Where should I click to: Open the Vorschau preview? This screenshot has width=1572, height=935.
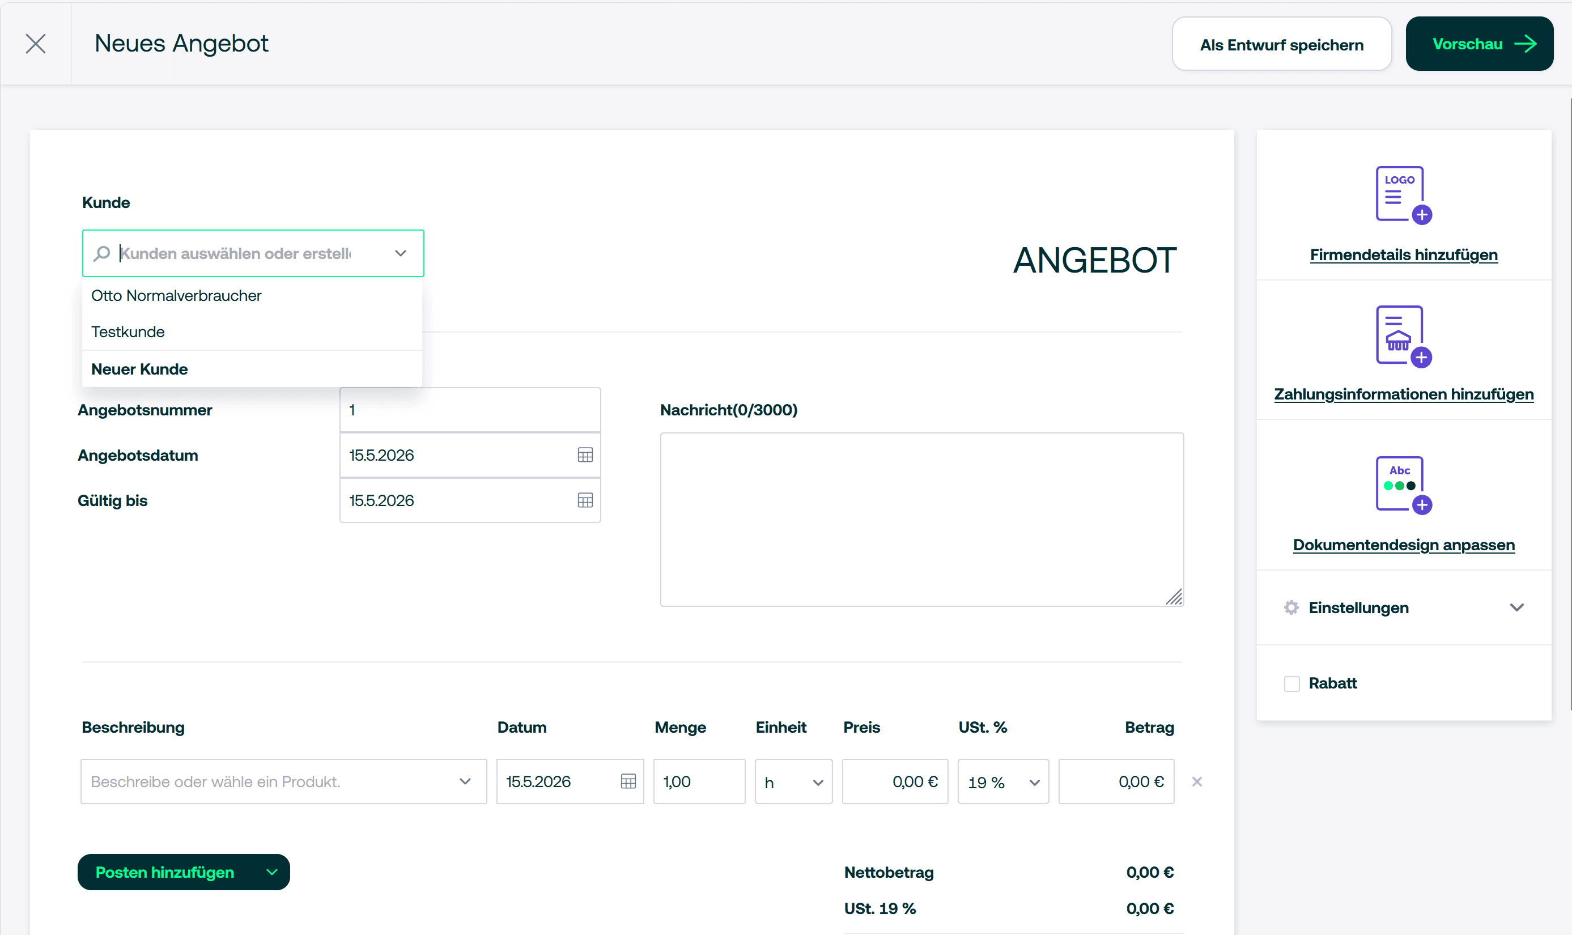(x=1478, y=44)
